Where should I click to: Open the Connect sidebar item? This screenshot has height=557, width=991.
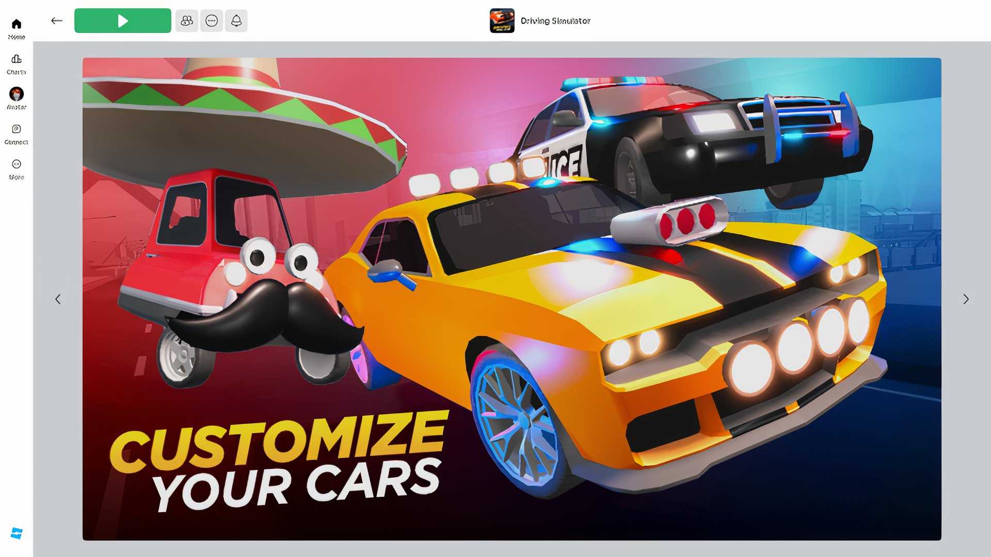17,134
